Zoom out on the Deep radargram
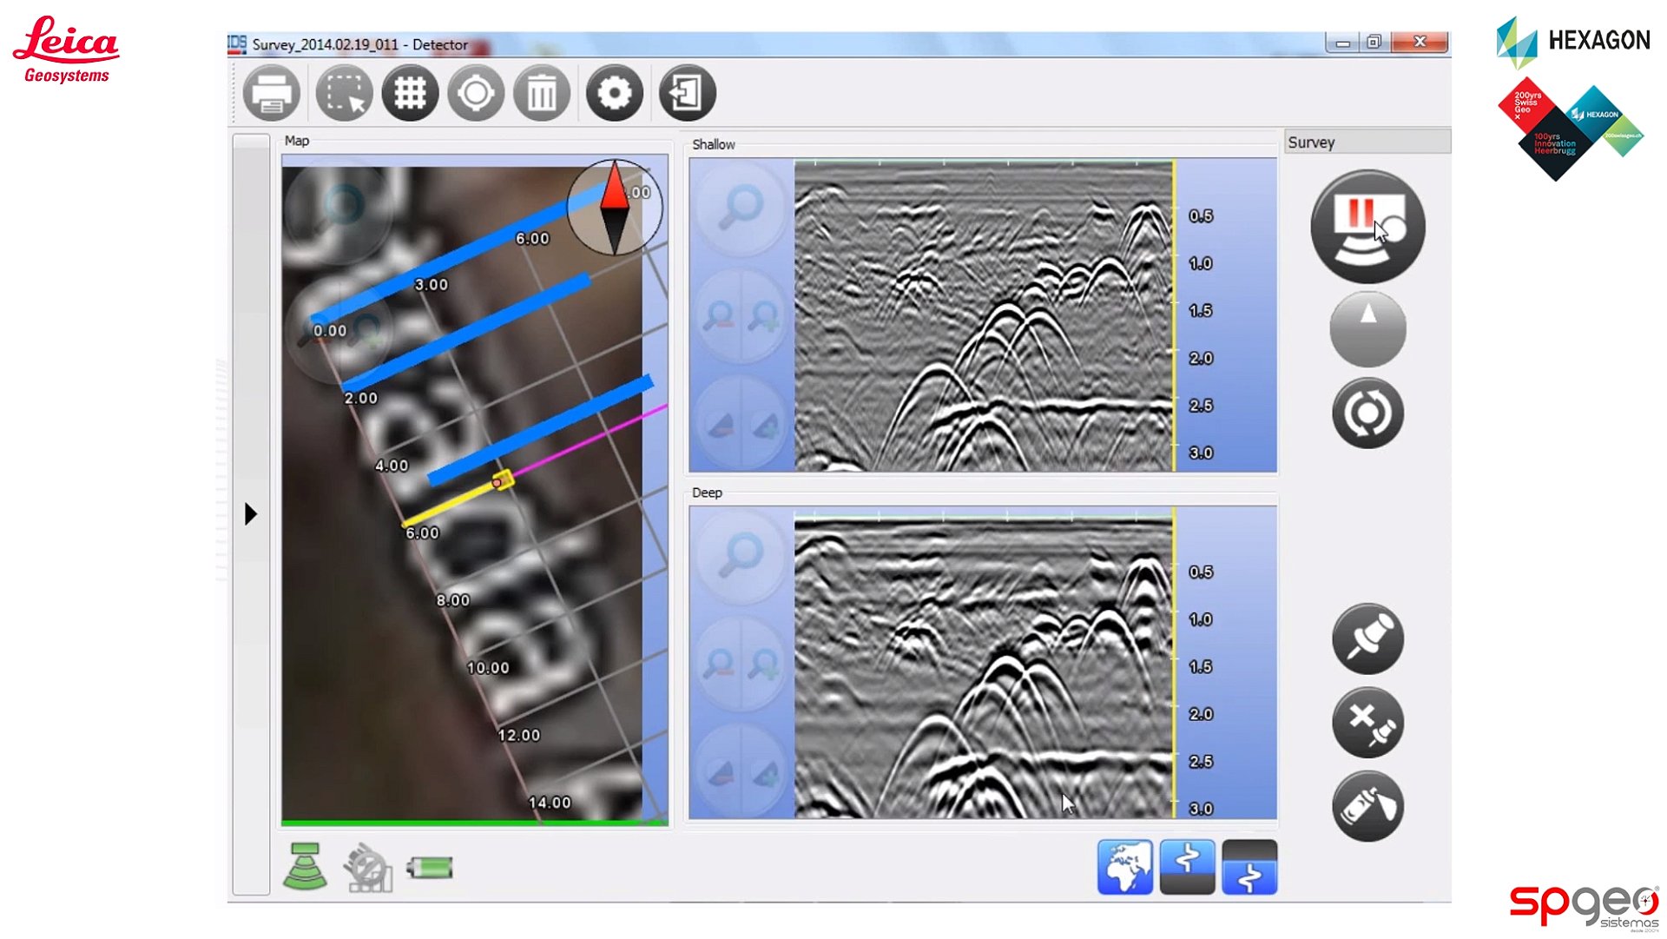The image size is (1667, 939). pos(719,665)
